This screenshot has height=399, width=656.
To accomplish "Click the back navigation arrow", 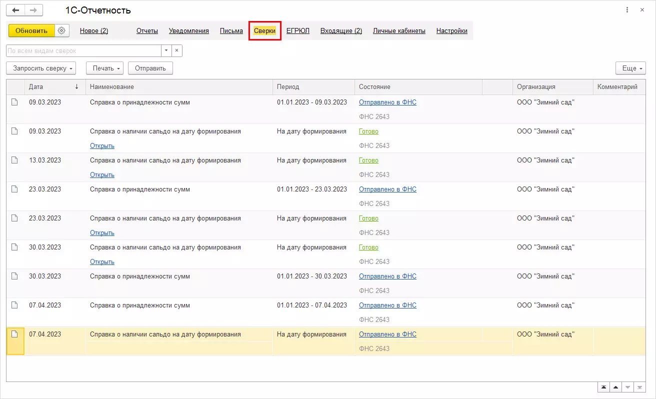I will click(16, 10).
